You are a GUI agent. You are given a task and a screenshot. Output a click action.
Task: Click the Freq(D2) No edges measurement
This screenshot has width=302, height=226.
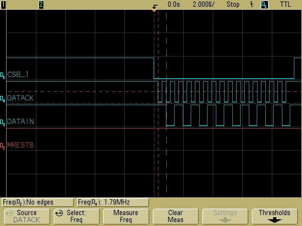[38, 202]
